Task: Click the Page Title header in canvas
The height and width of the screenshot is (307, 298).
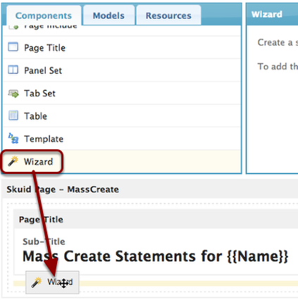Action: [x=41, y=220]
